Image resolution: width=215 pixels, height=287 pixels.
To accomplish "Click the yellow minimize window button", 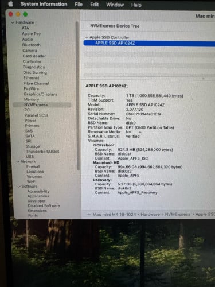I will pyautogui.click(x=18, y=14).
